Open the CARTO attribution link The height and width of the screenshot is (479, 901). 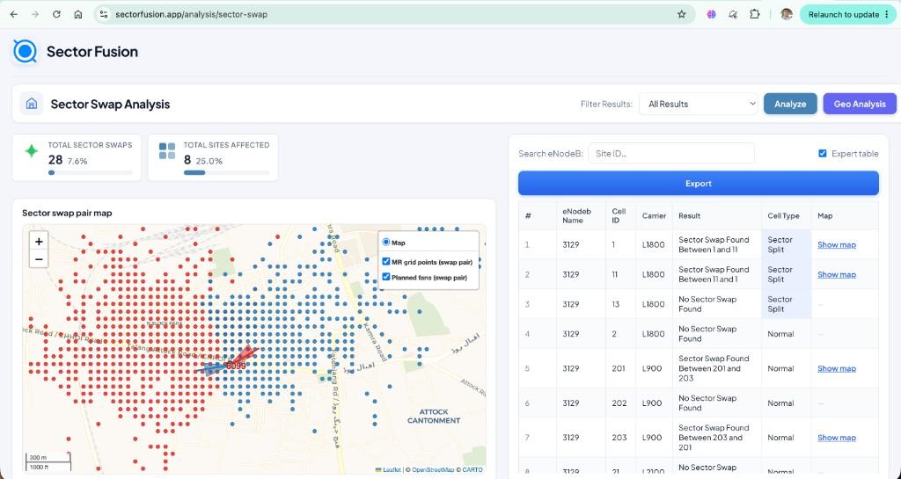(x=472, y=470)
